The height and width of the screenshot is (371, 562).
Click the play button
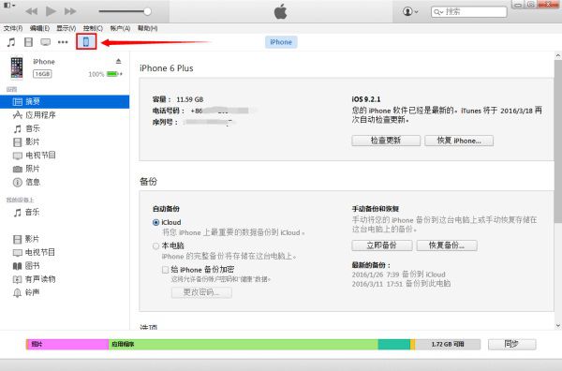(51, 11)
